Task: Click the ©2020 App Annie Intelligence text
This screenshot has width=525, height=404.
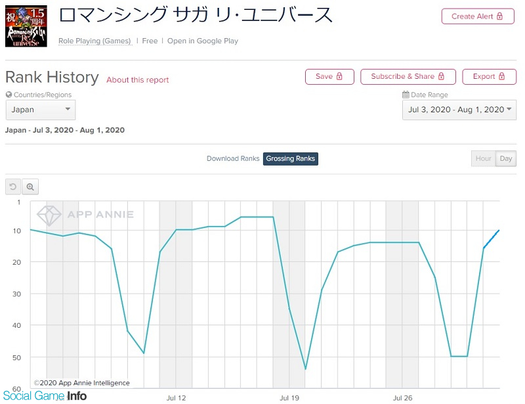Action: click(x=81, y=383)
